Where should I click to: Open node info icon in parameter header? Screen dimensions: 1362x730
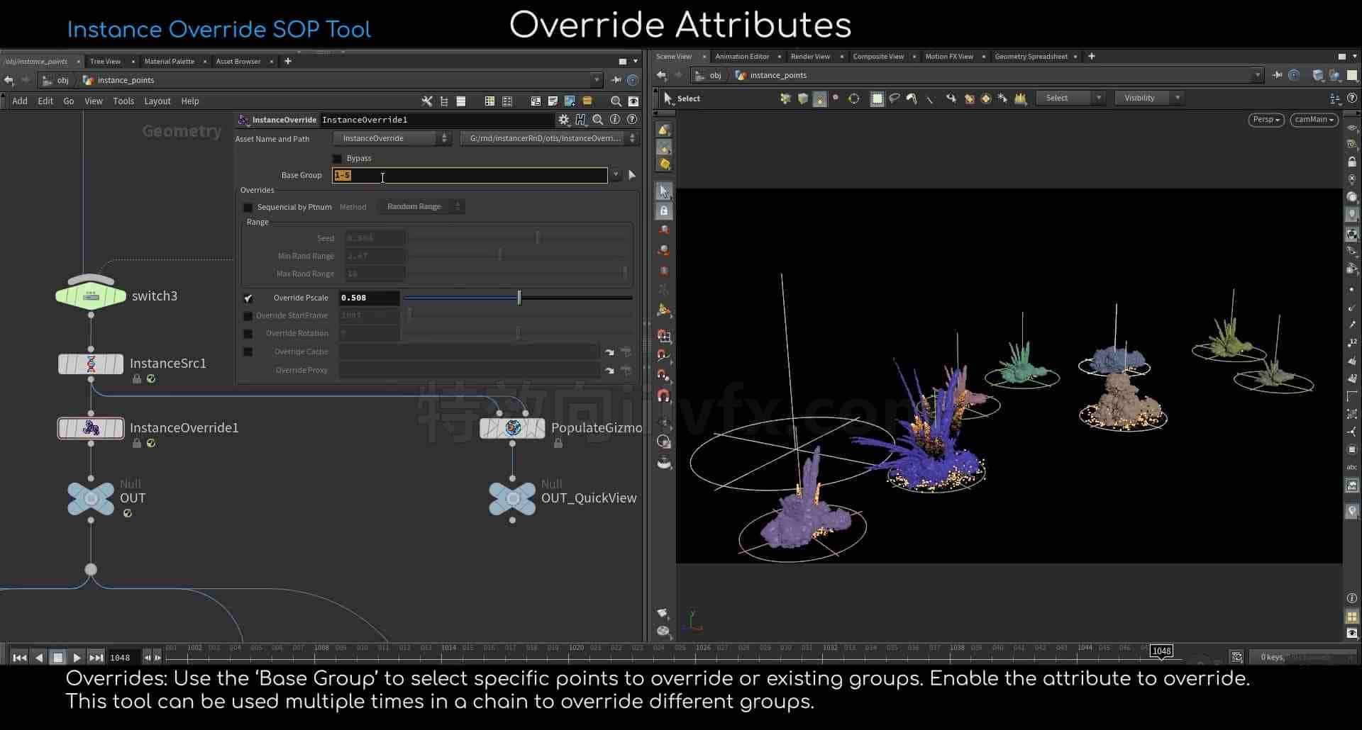point(615,120)
